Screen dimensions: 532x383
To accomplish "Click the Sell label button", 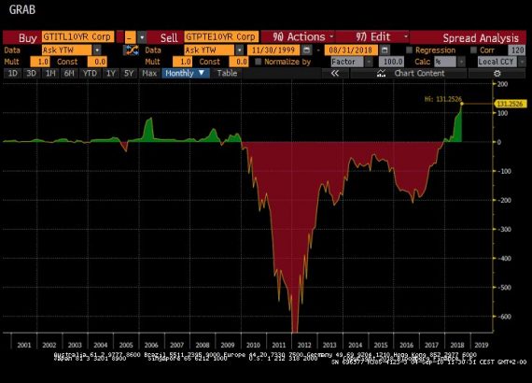I will (x=169, y=37).
